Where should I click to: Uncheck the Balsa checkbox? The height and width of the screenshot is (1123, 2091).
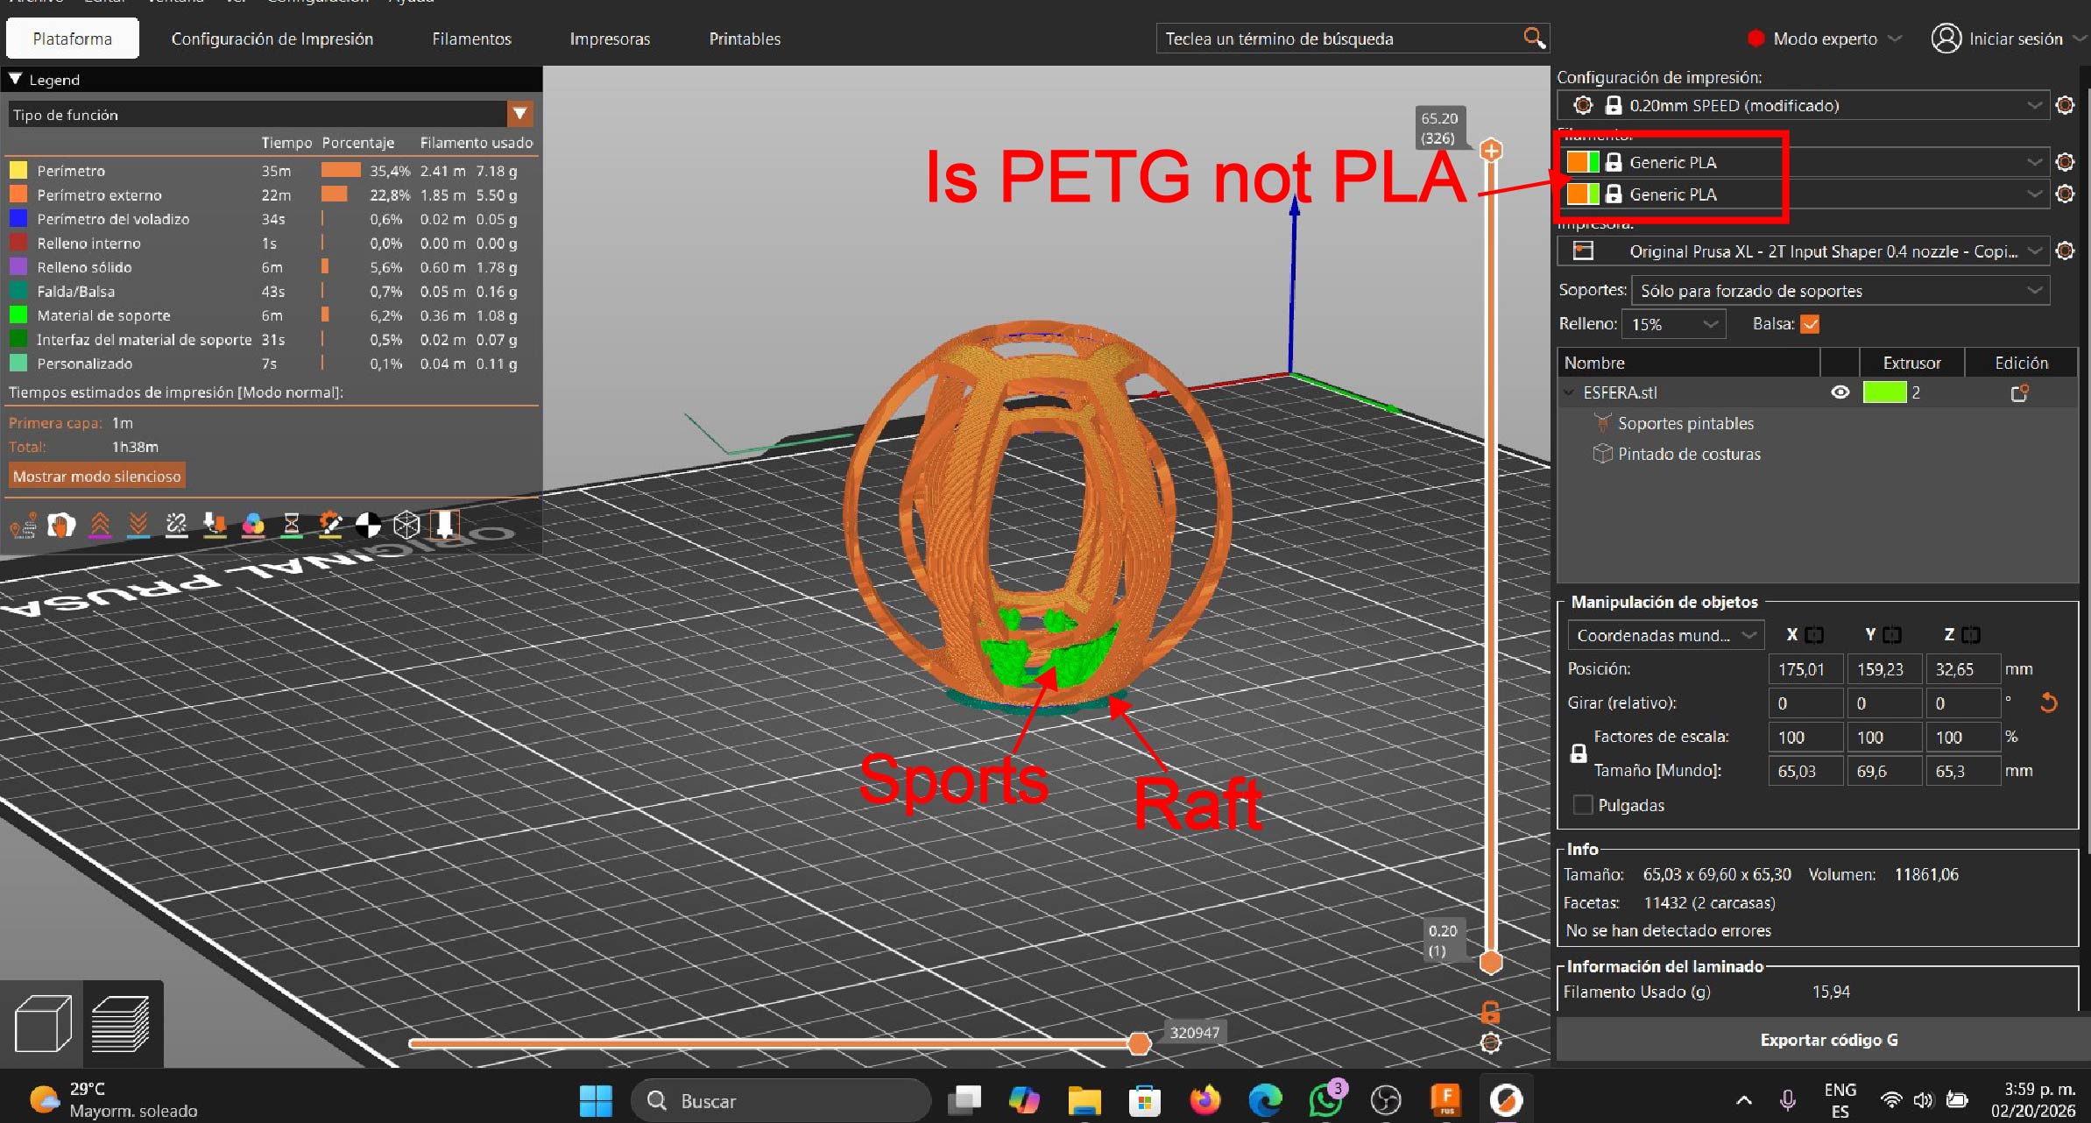[x=1810, y=324]
